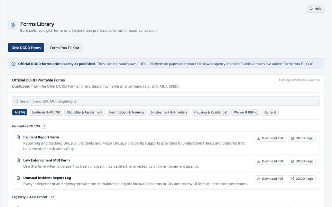Filter by Housing & Residential chip
Screen dimensions: 332x207
[x=211, y=112]
